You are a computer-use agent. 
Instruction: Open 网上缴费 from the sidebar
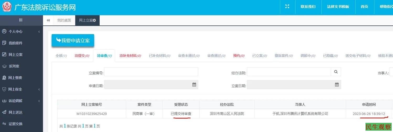15,78
